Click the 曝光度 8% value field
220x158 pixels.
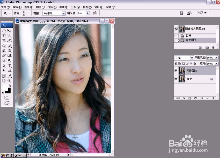(x=82, y=13)
